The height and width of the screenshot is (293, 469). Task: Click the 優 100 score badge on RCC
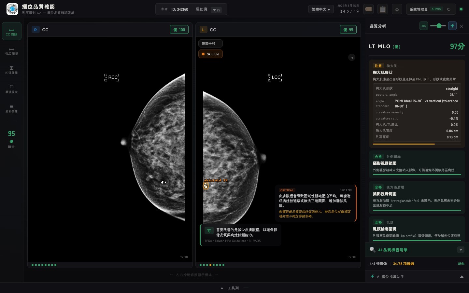(179, 30)
